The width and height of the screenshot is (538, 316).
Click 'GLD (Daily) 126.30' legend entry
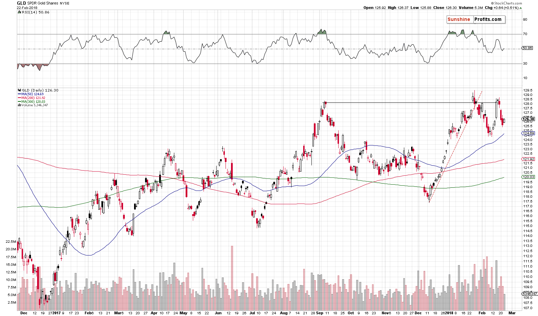(40, 90)
